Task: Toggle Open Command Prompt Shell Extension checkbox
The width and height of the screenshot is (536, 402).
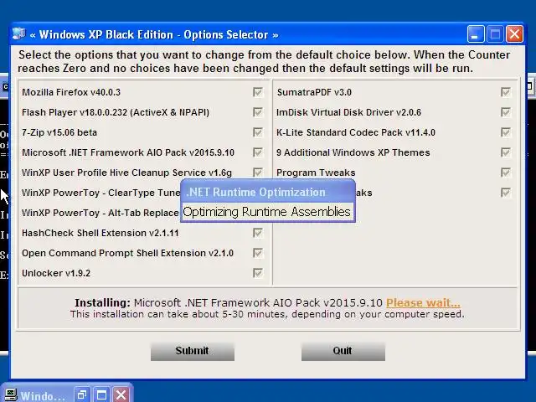Action: pos(258,253)
